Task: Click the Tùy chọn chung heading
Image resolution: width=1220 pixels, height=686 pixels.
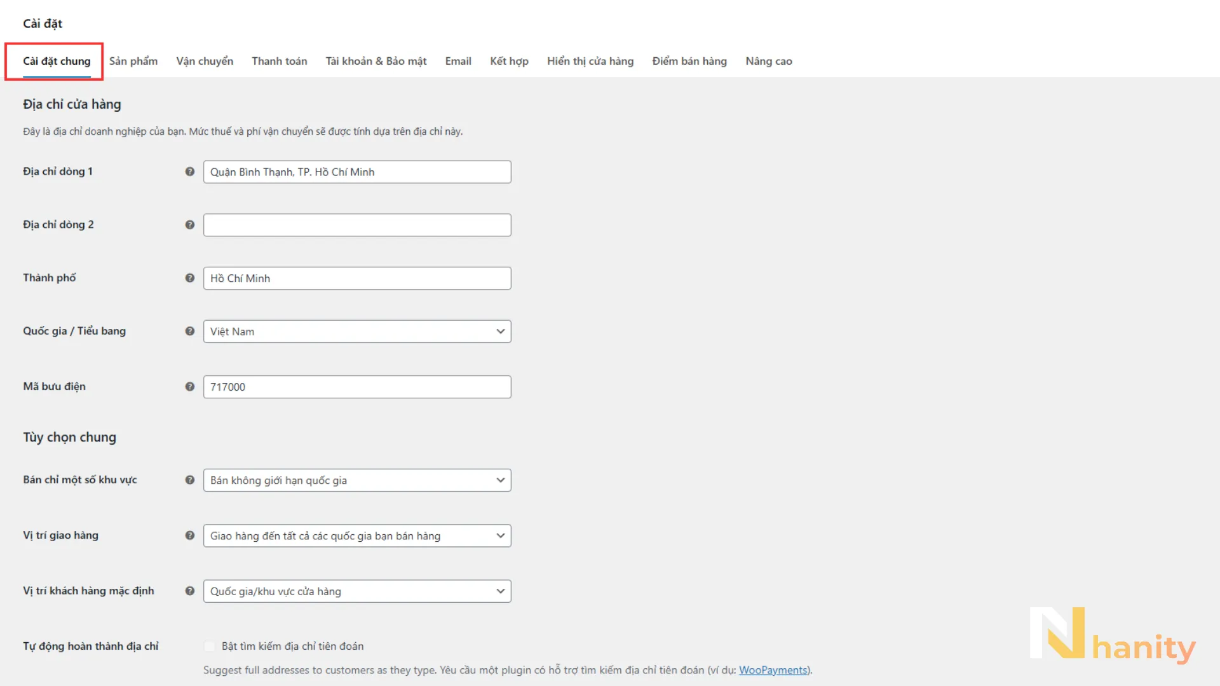Action: tap(69, 437)
